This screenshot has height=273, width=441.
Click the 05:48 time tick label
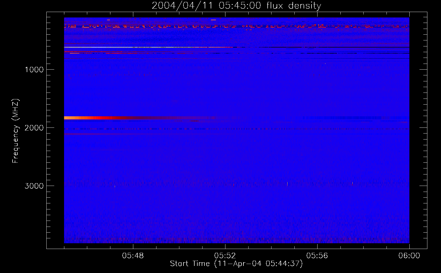pos(133,256)
